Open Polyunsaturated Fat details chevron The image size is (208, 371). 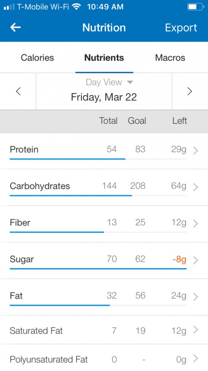[196, 358]
